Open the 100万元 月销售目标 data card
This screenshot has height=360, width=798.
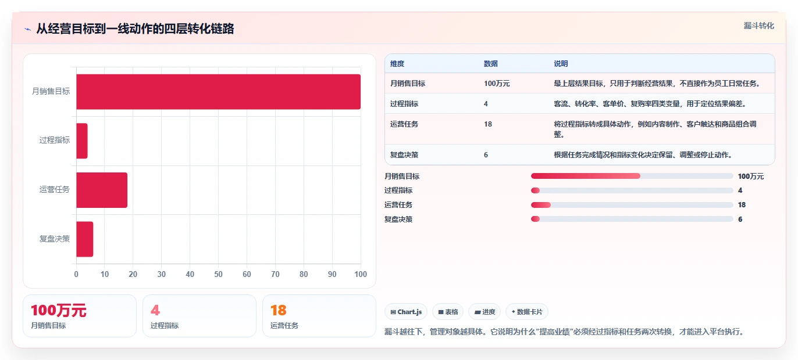[80, 316]
